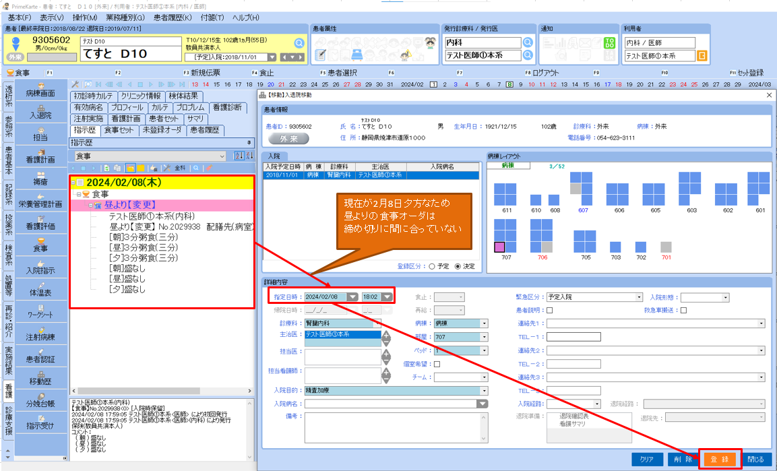The height and width of the screenshot is (471, 777).
Task: Click search icon beside テスト医師①本系 issuing doctor
Action: 528,55
